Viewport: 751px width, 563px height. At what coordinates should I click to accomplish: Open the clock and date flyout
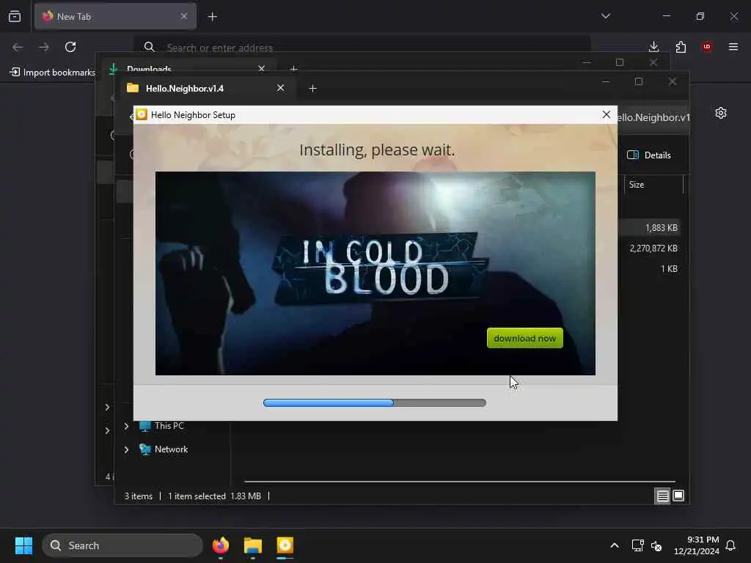[696, 545]
